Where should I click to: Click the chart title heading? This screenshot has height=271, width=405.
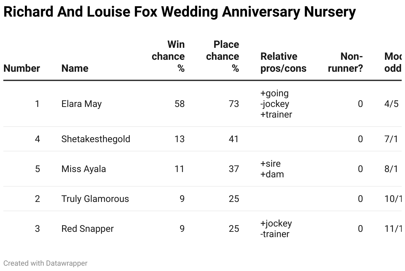click(180, 12)
